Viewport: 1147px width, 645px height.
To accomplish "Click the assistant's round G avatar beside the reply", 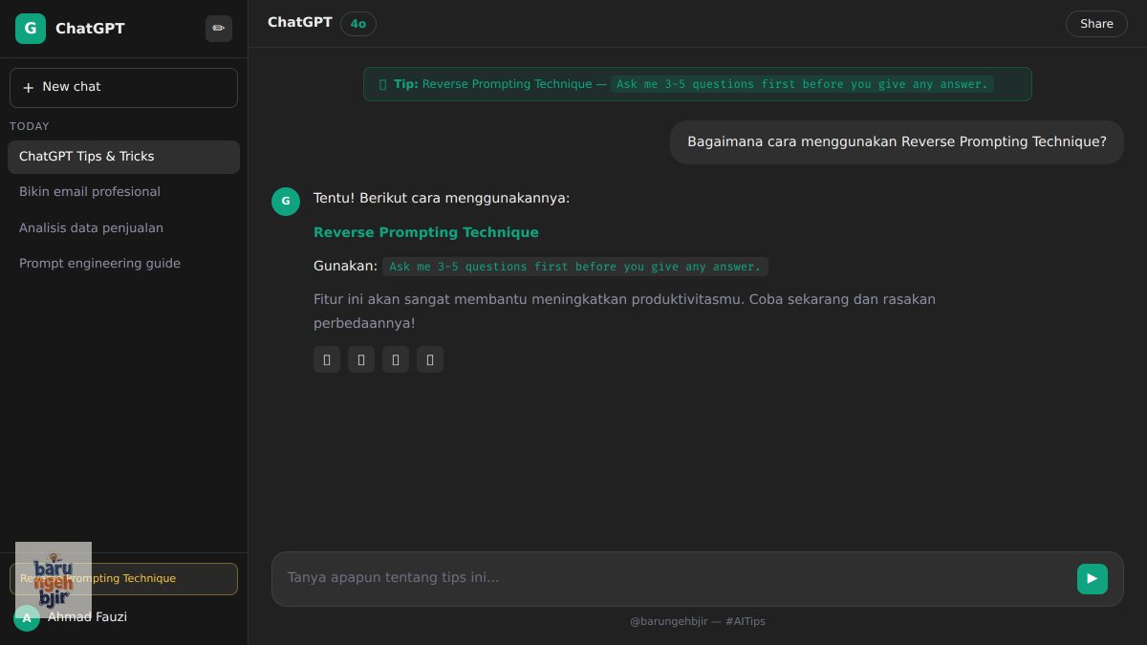I will tap(286, 201).
